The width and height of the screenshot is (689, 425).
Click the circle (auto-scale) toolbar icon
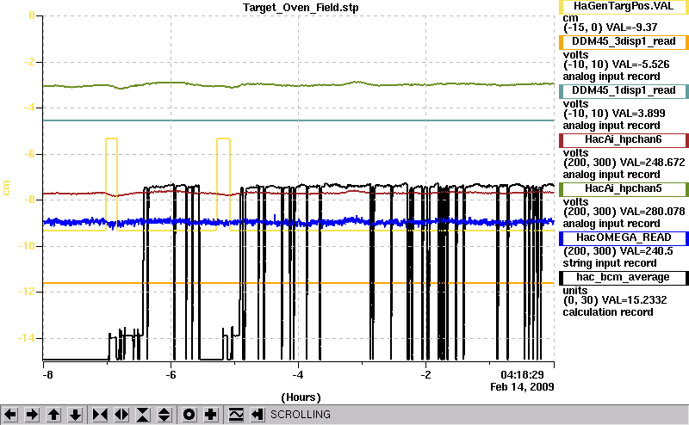(189, 415)
